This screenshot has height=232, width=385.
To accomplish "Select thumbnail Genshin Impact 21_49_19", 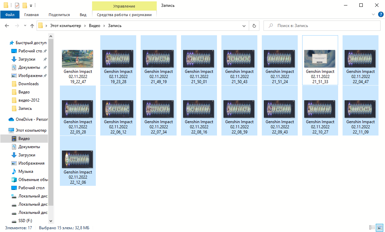I will click(158, 60).
